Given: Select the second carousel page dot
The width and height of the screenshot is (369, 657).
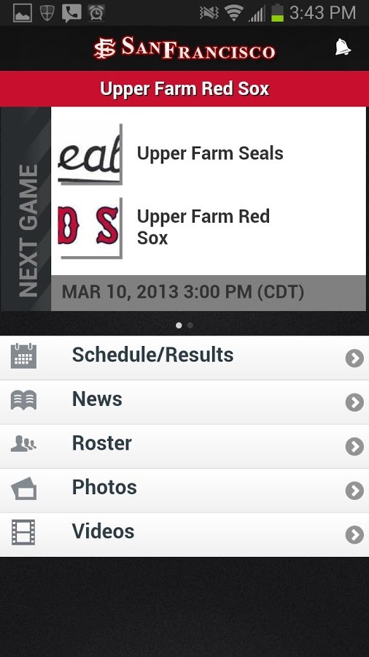Looking at the screenshot, I should (x=190, y=325).
